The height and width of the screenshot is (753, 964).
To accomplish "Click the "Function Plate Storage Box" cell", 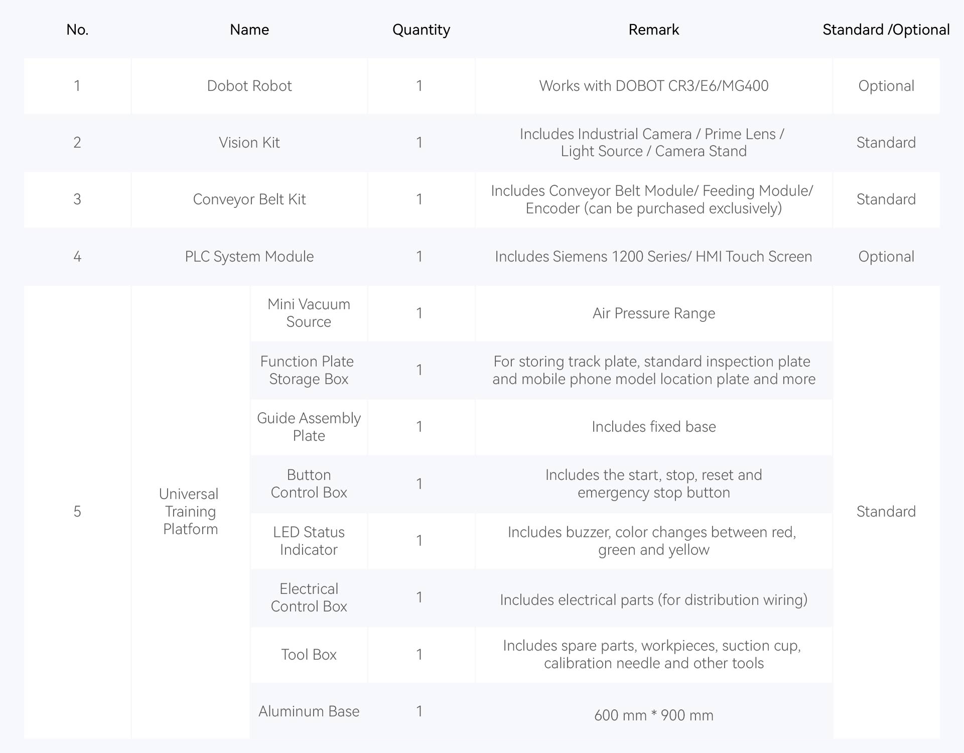I will tap(309, 370).
